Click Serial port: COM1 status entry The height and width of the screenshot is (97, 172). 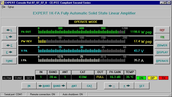click(13, 94)
